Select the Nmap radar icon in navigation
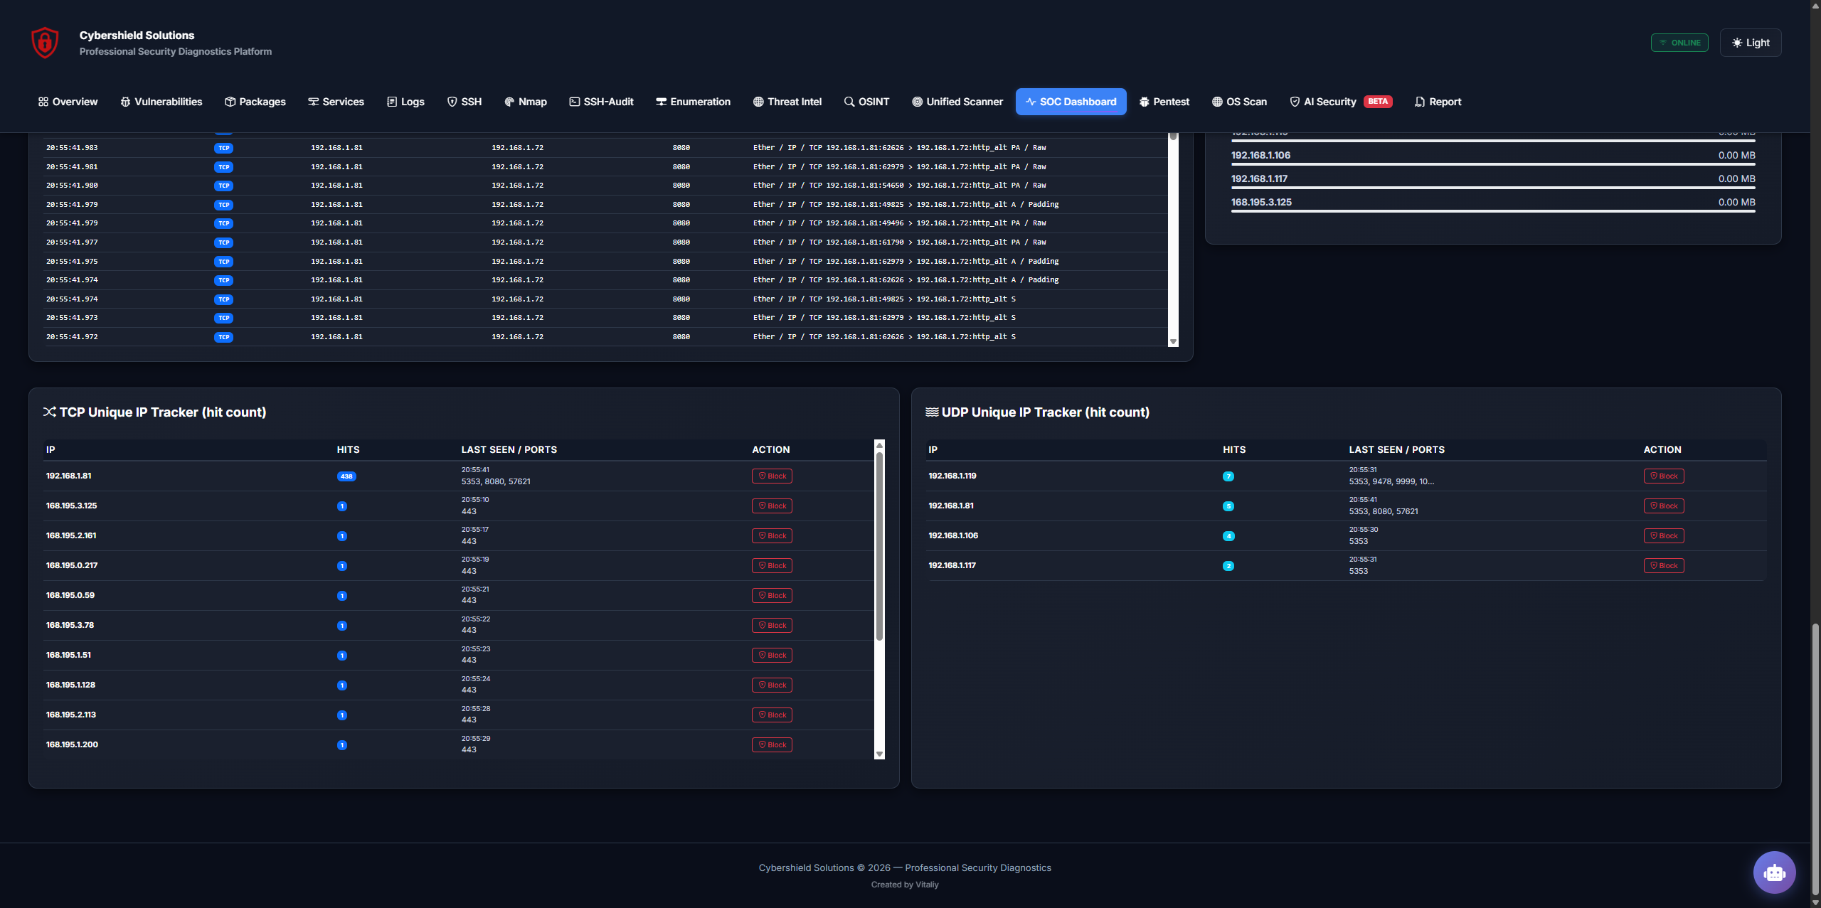This screenshot has height=908, width=1821. click(508, 102)
